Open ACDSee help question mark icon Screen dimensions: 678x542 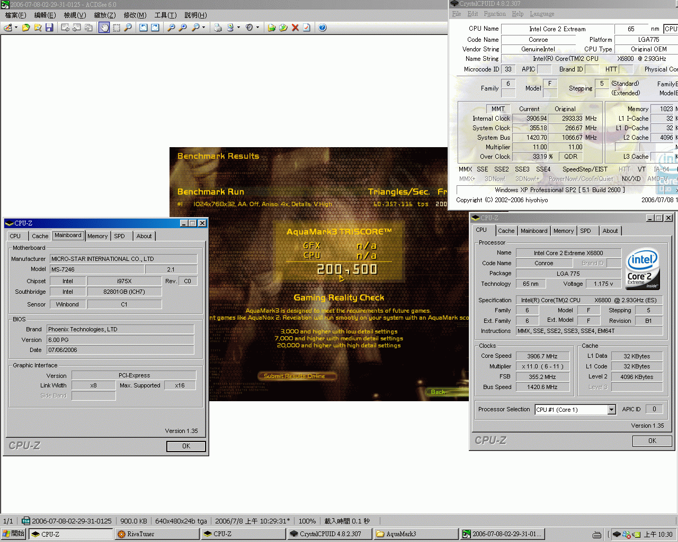click(x=323, y=28)
